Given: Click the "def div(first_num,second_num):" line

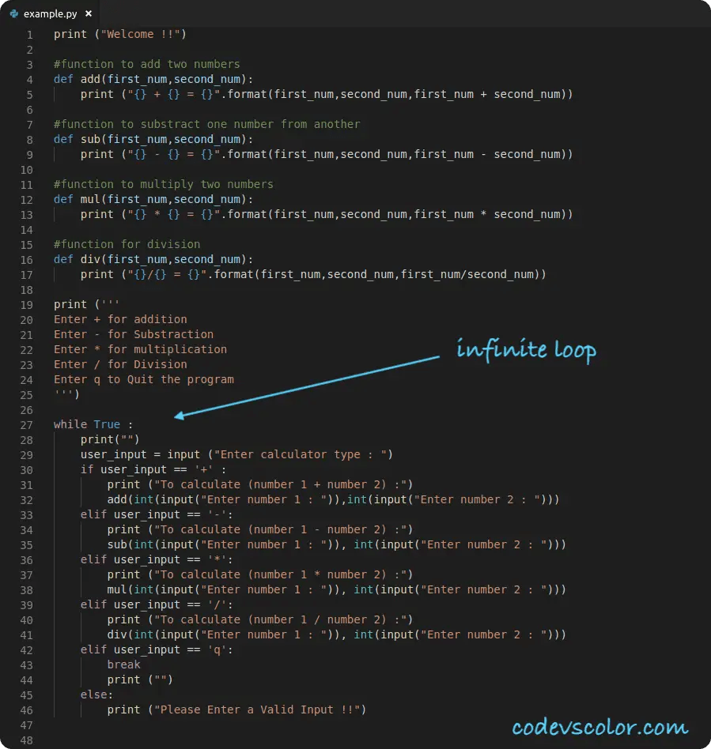Looking at the screenshot, I should 153,259.
